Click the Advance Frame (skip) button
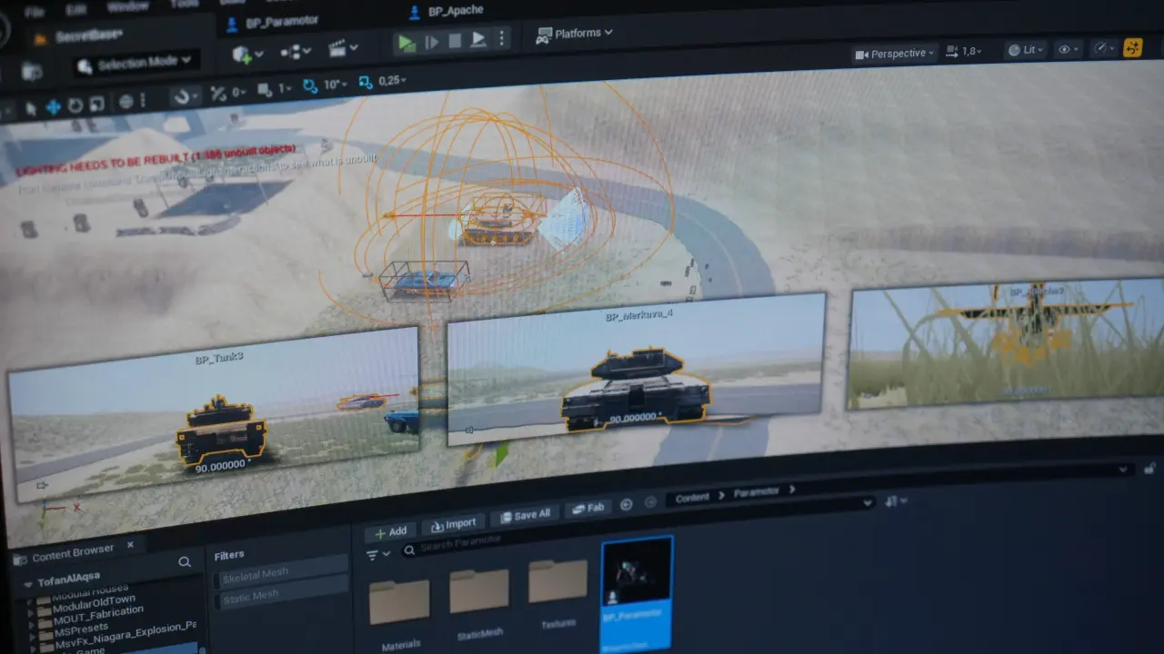 (432, 42)
